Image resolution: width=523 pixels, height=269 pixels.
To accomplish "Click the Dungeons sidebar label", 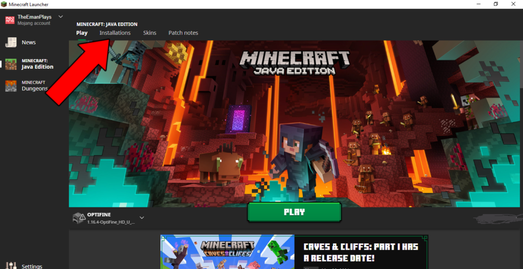I will click(34, 86).
